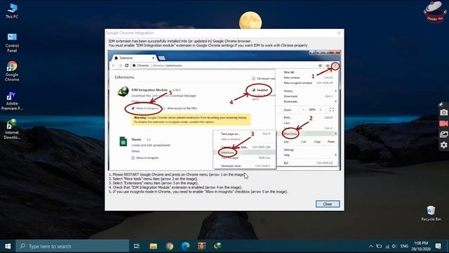This screenshot has width=449, height=253.
Task: Show hidden system tray icons
Action: [x=371, y=246]
